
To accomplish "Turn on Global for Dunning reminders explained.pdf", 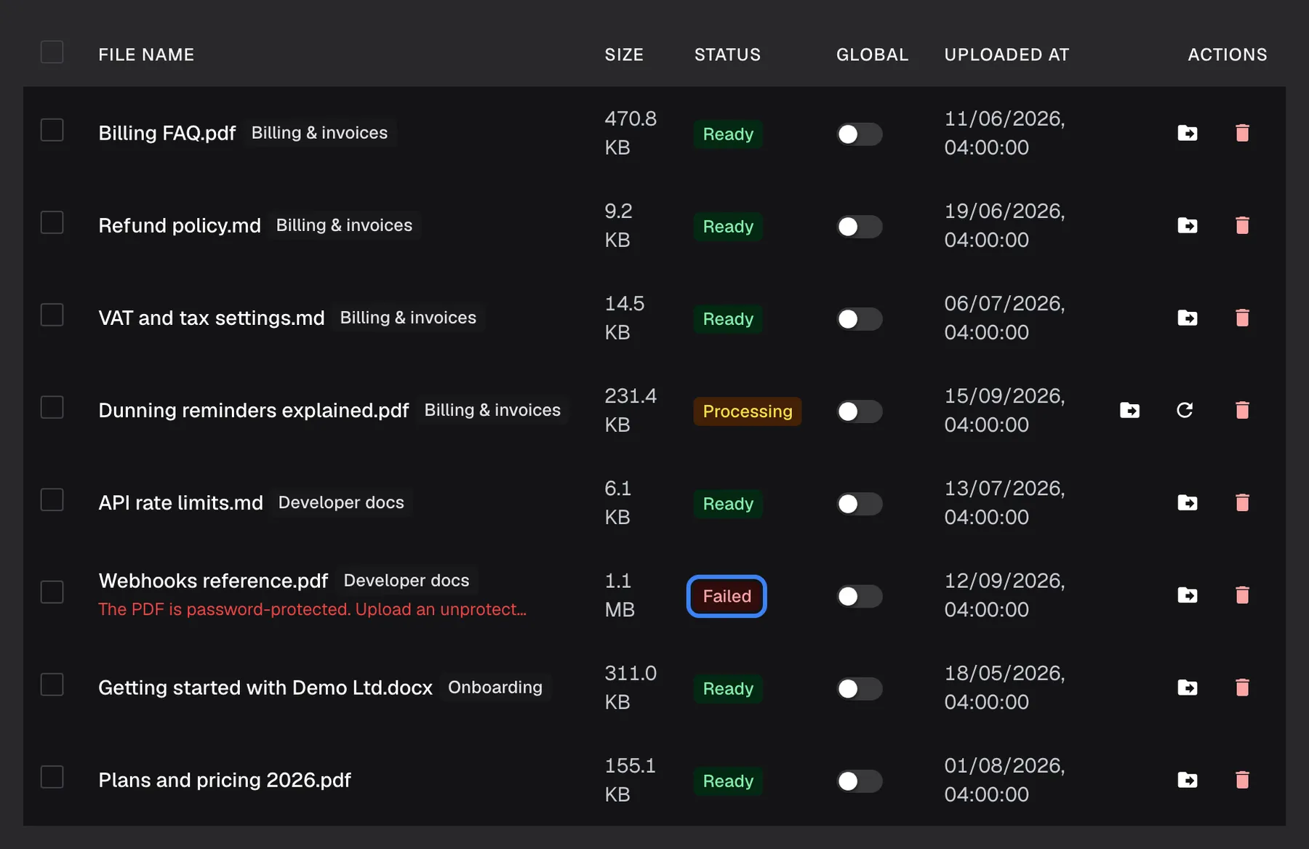I will [859, 411].
